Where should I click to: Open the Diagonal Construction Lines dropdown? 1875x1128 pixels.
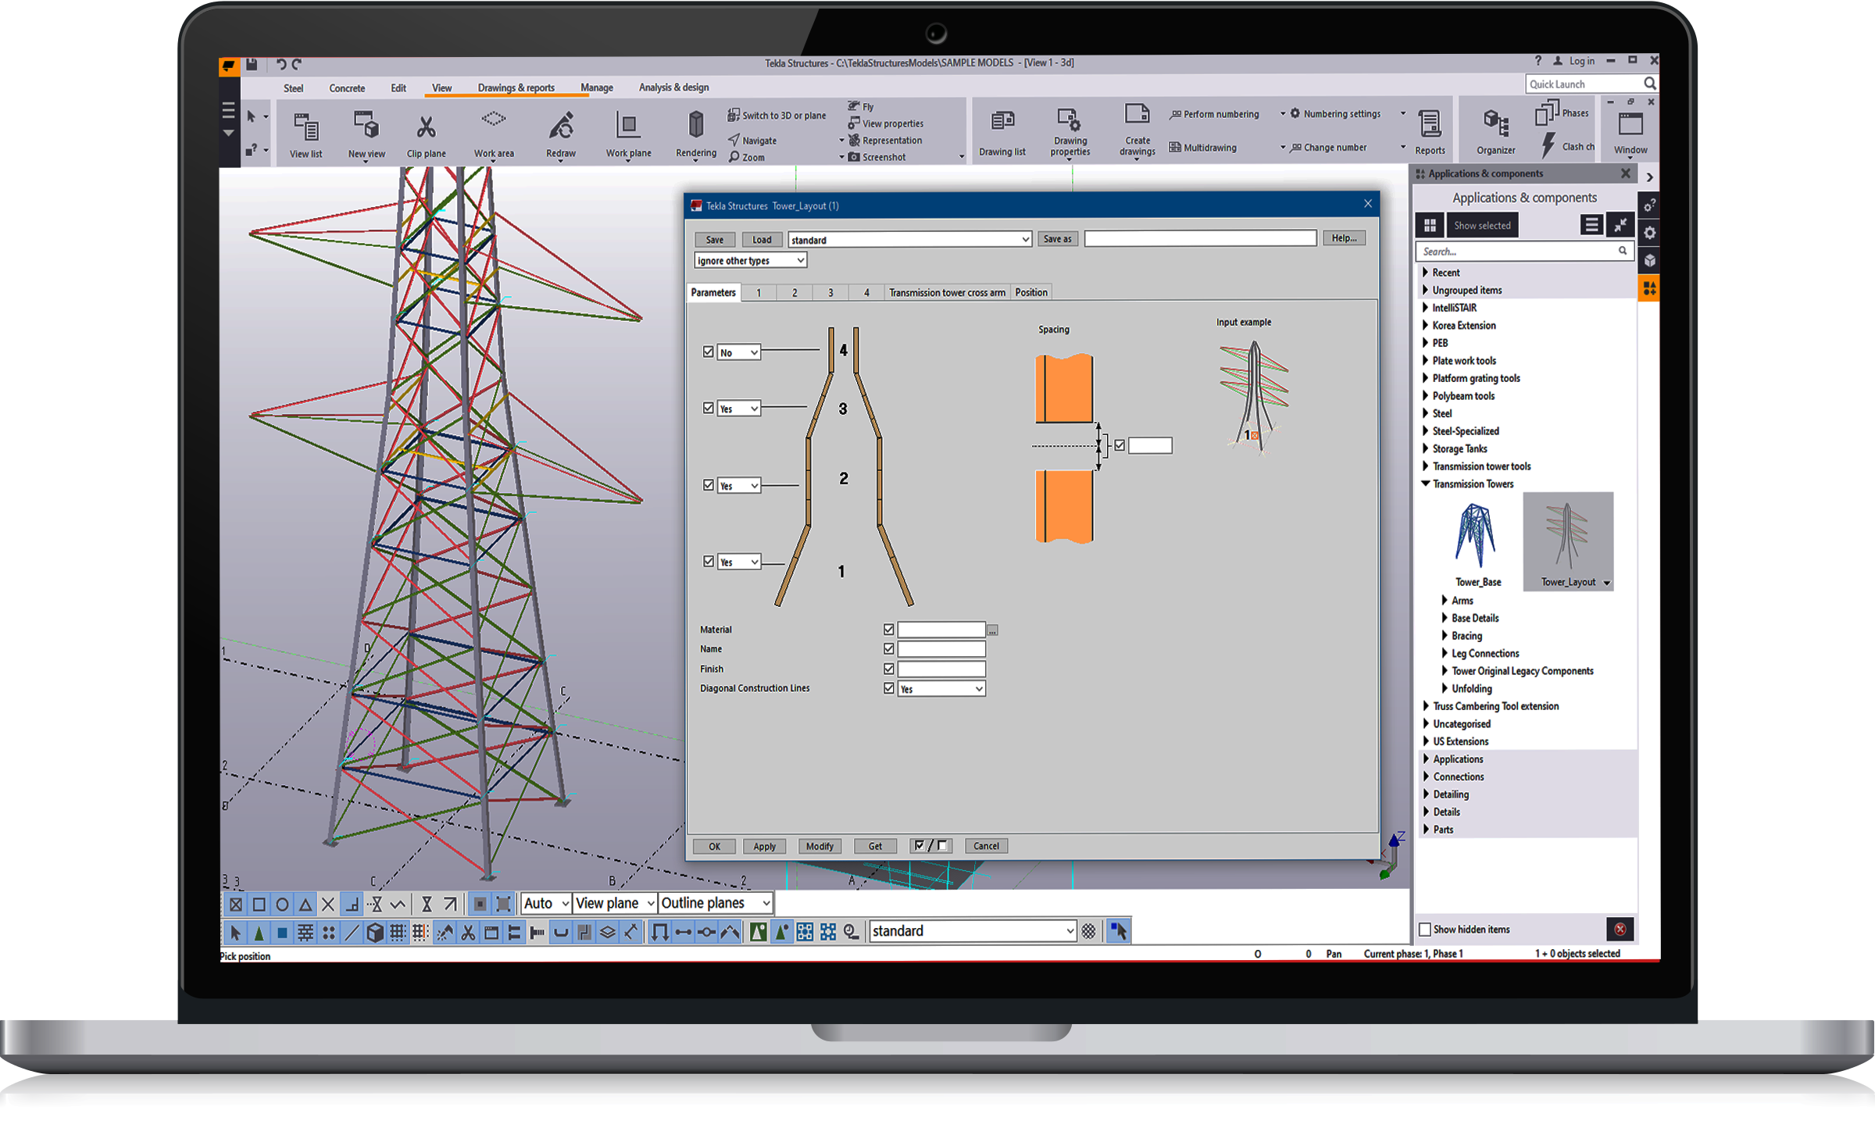click(941, 689)
